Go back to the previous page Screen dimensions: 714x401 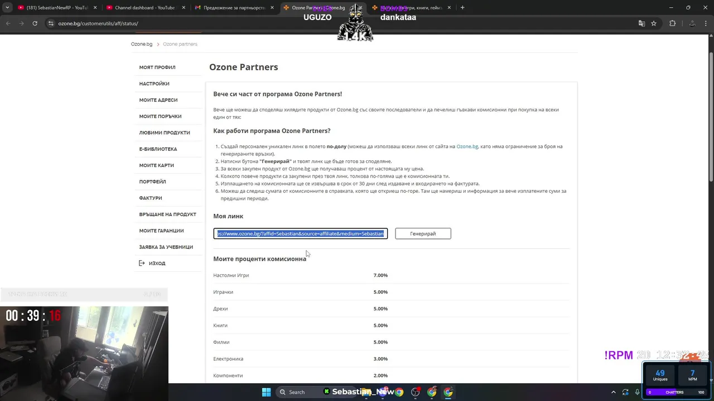coord(8,23)
